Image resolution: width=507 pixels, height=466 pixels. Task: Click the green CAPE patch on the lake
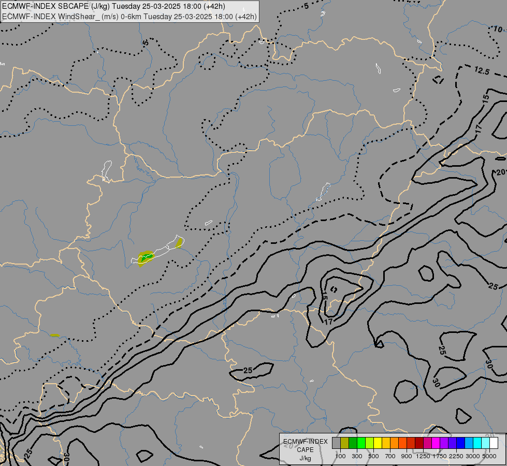tap(146, 258)
